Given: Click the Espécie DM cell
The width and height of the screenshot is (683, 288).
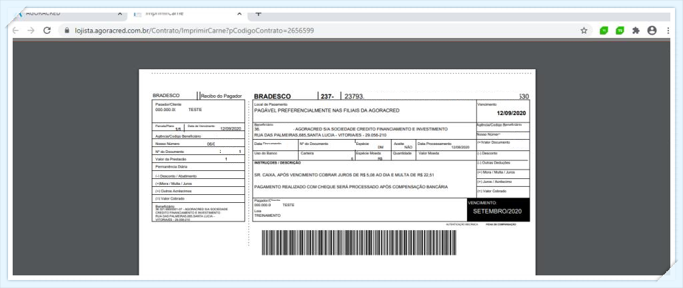Looking at the screenshot, I should (373, 146).
